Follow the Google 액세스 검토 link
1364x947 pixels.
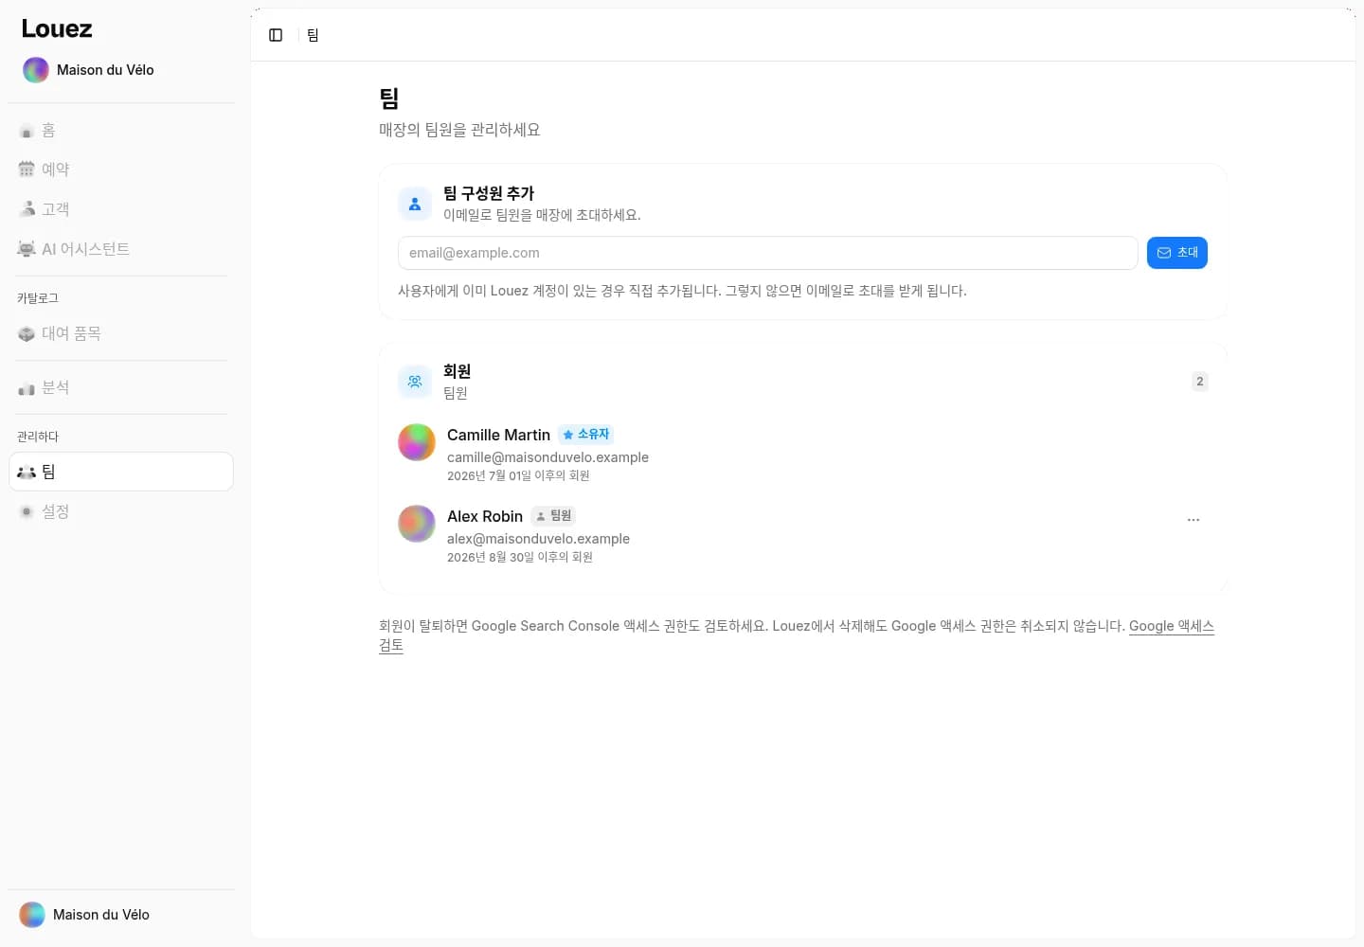[797, 635]
